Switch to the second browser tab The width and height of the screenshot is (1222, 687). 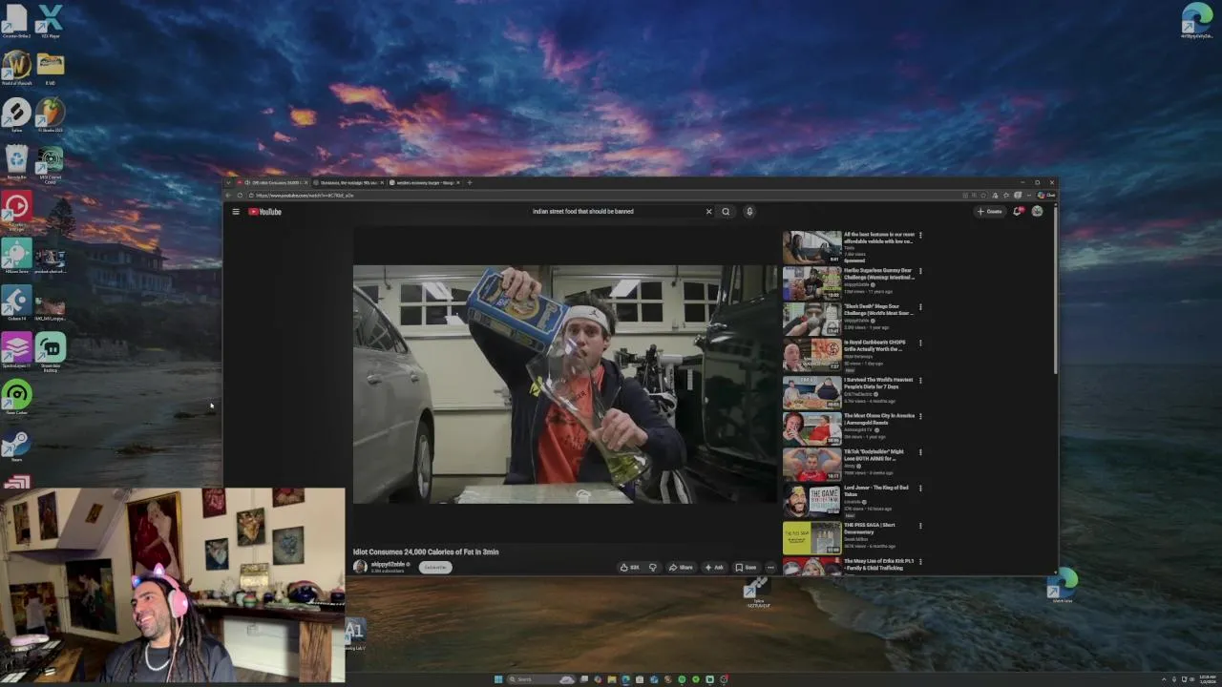tap(348, 182)
